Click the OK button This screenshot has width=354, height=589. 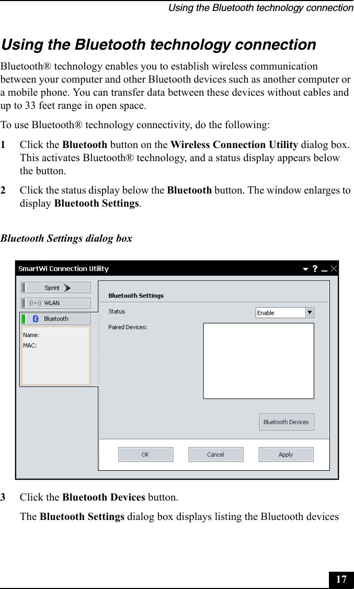[x=146, y=455]
